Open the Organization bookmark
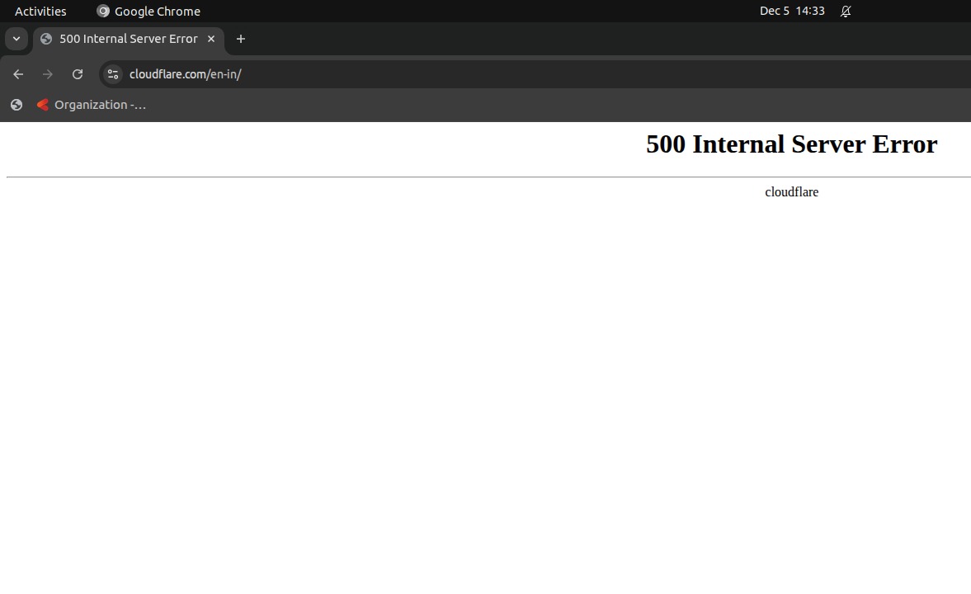The width and height of the screenshot is (971, 594). (91, 105)
